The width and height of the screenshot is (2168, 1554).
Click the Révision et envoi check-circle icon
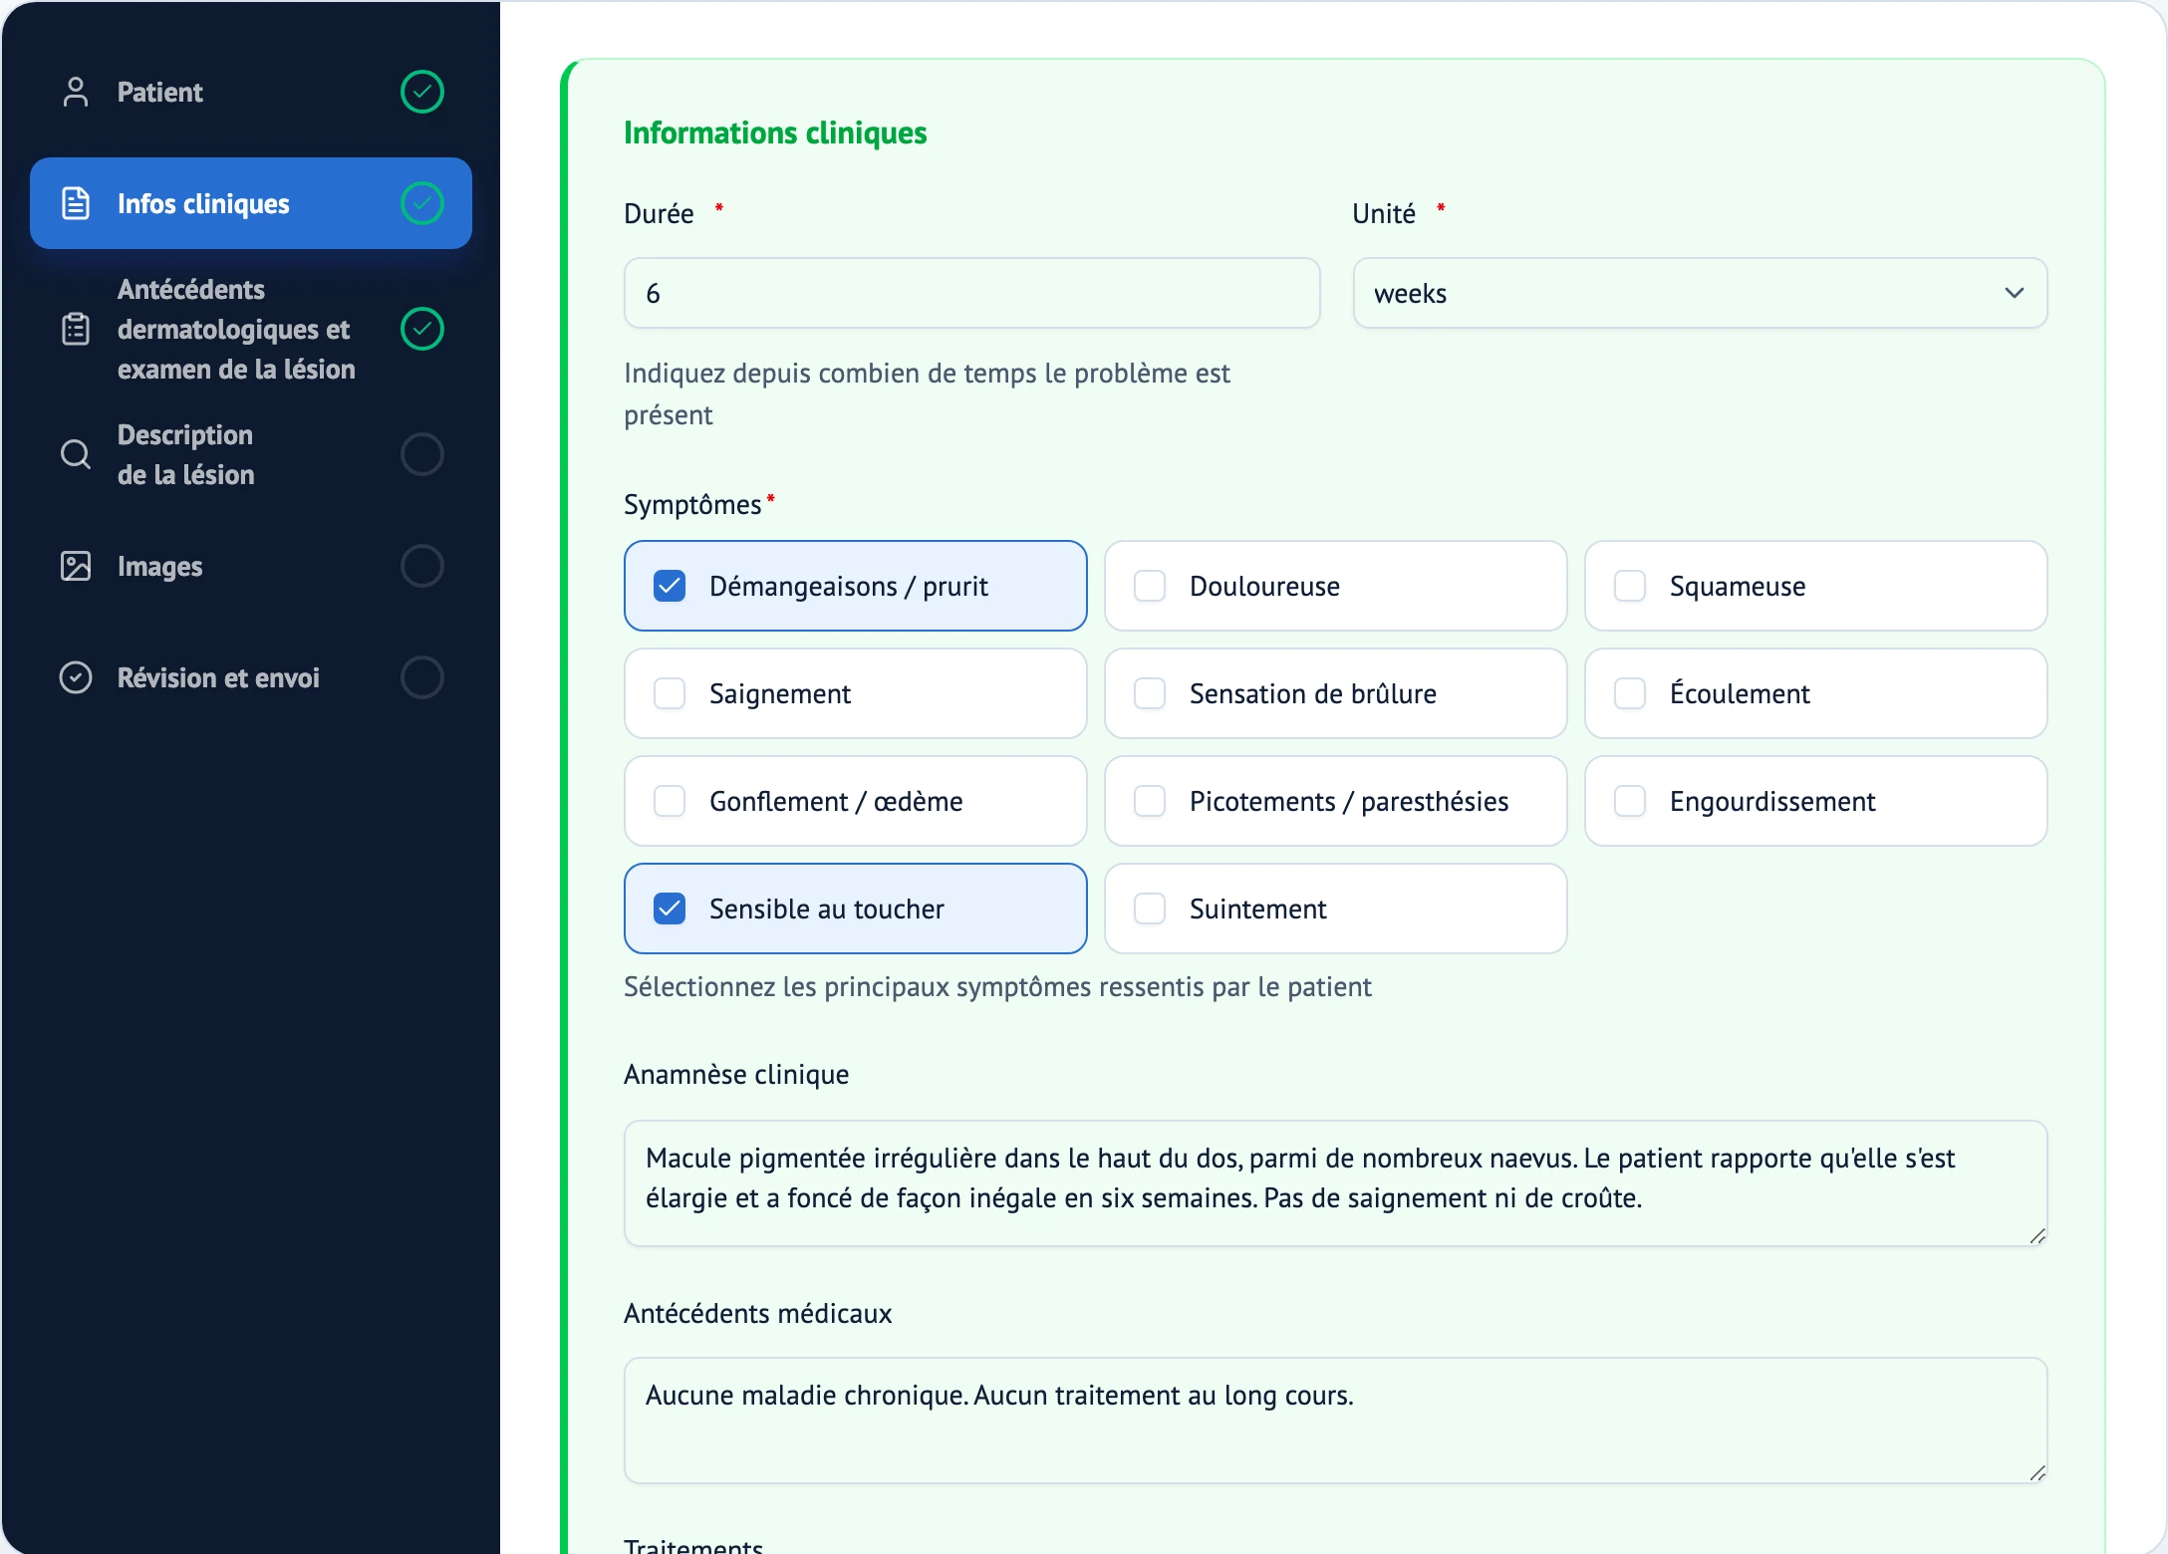(76, 677)
